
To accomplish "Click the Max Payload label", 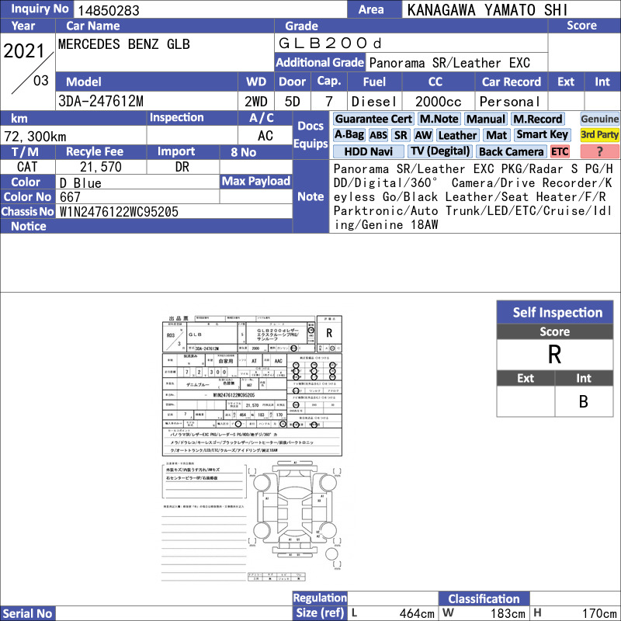I will [x=256, y=182].
